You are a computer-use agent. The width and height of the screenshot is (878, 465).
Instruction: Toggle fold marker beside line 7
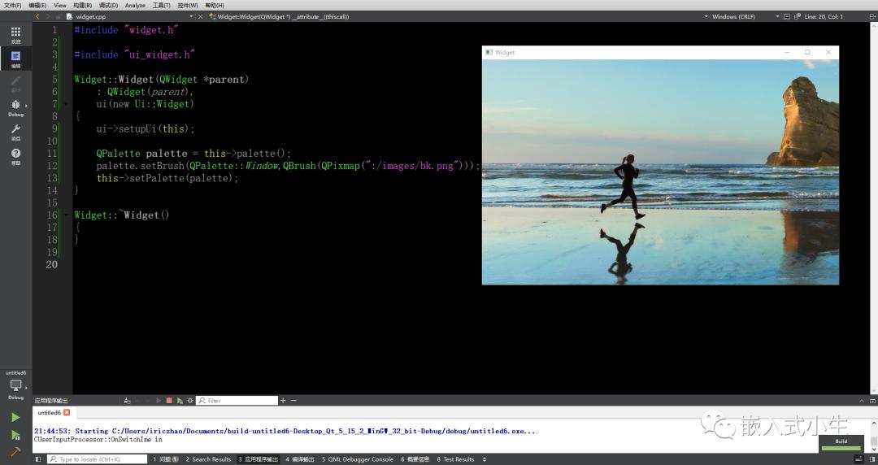[67, 104]
